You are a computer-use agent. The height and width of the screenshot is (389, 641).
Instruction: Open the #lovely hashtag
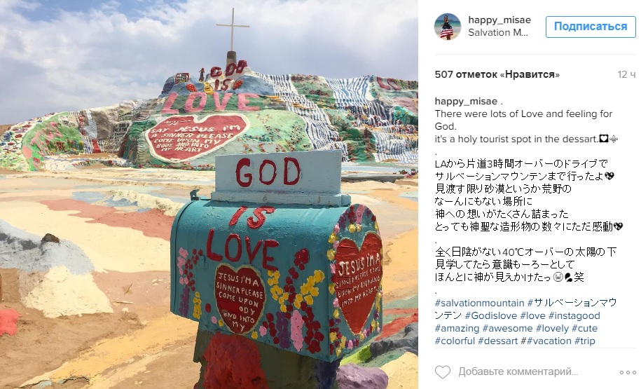click(x=552, y=329)
